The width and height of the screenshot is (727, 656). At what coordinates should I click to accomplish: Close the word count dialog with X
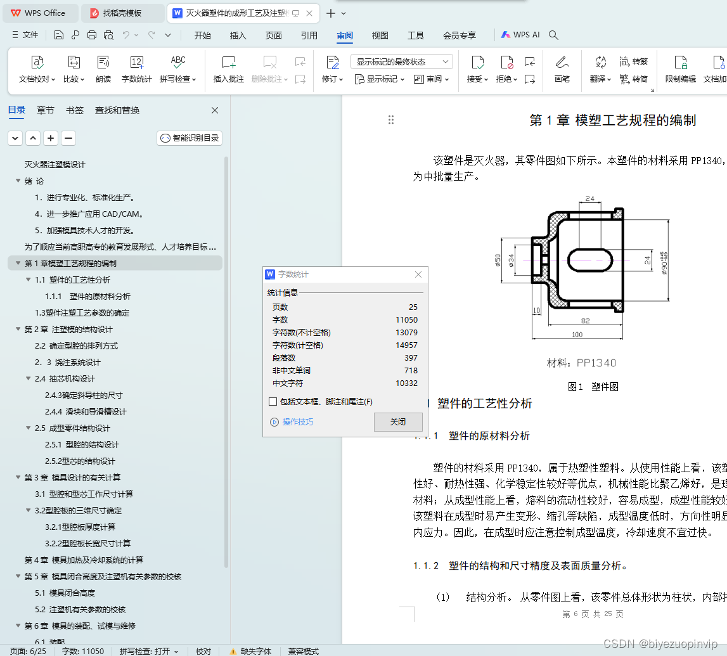point(418,274)
